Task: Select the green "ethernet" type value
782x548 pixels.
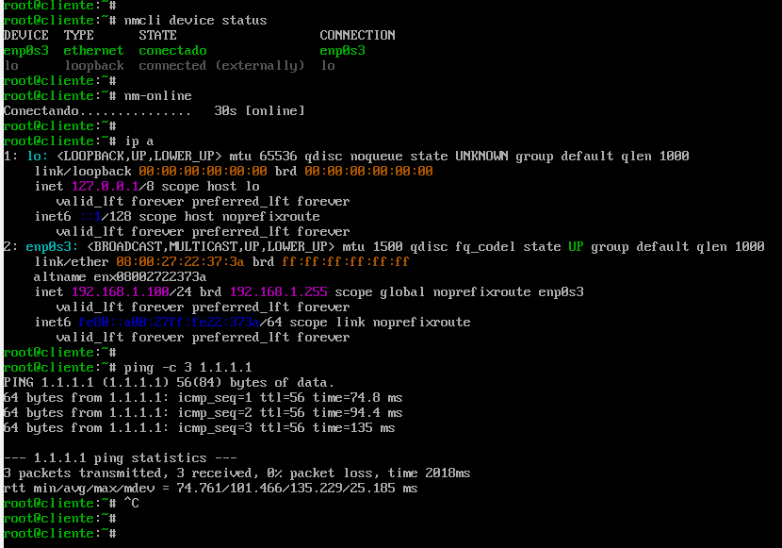Action: point(94,50)
